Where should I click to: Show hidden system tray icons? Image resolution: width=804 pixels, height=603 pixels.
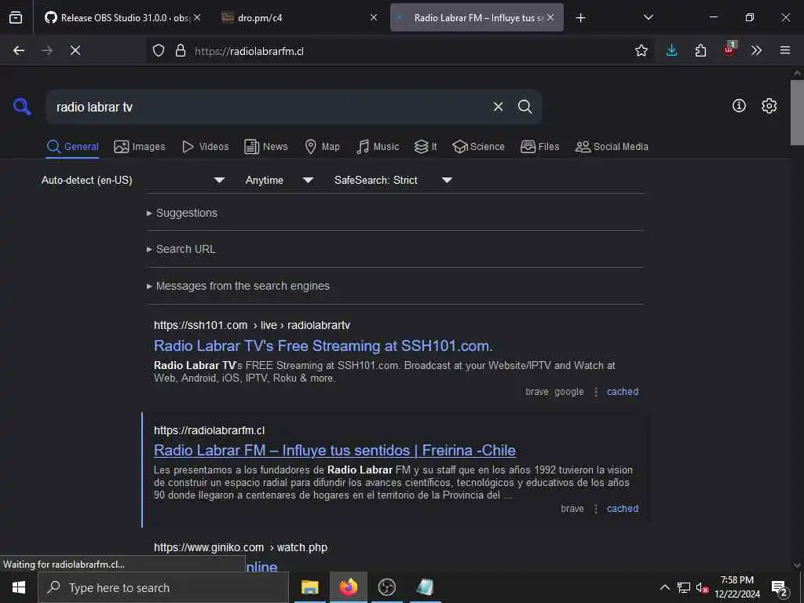(x=664, y=587)
